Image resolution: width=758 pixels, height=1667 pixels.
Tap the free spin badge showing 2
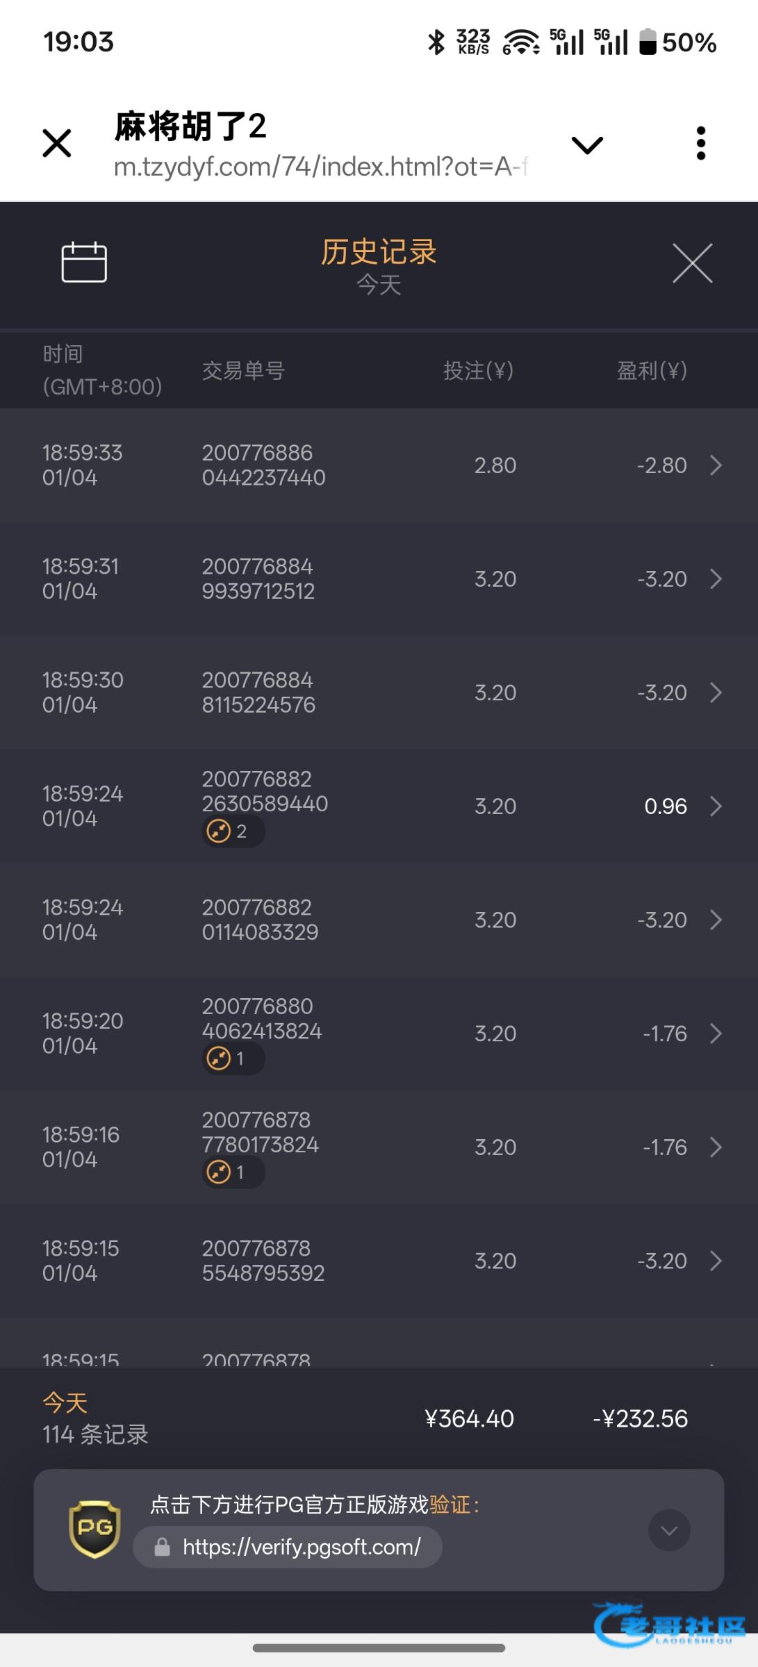232,831
